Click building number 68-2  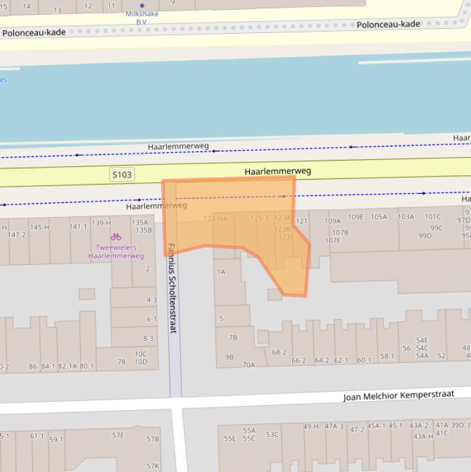pos(279,352)
